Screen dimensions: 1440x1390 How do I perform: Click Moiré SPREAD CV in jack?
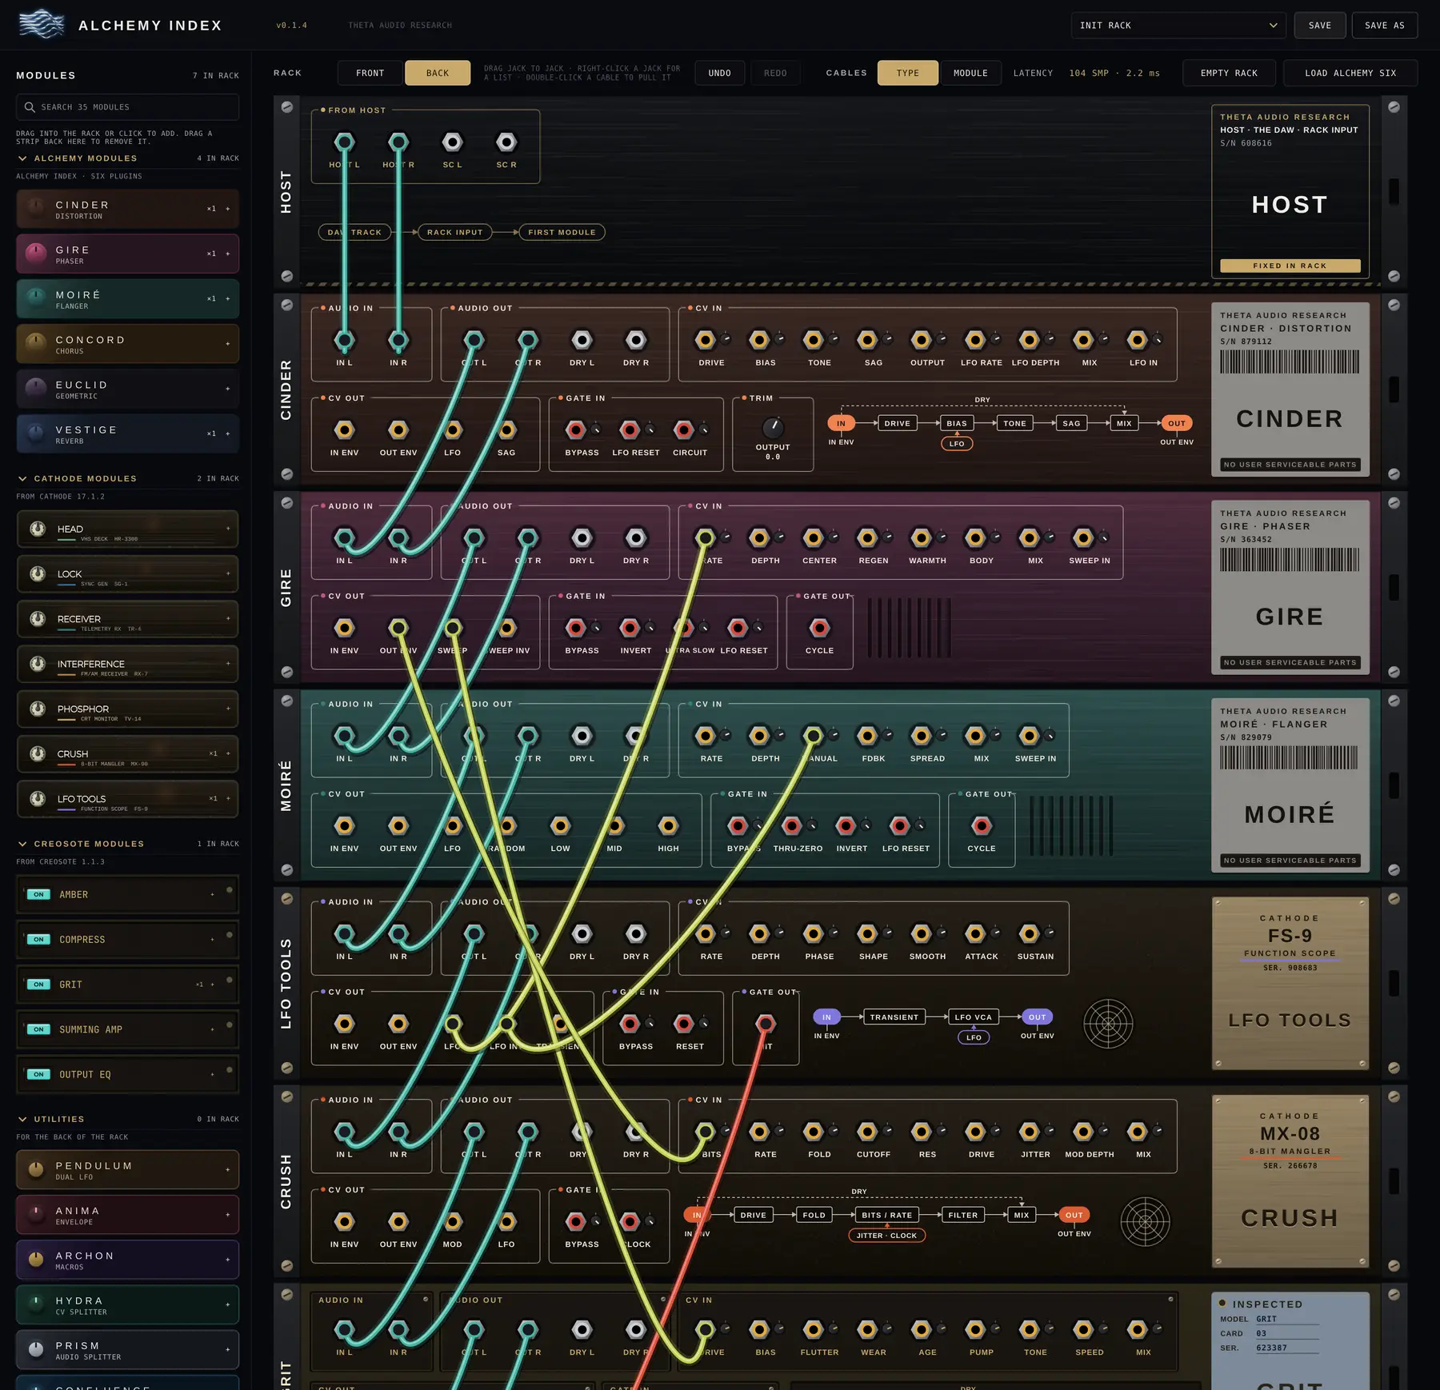click(x=921, y=736)
